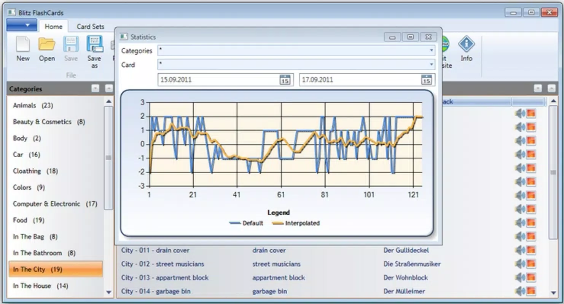Screen dimensions: 564x304
Task: Click the orange image icon on the Die Straßenmusiker row
Action: click(x=531, y=264)
